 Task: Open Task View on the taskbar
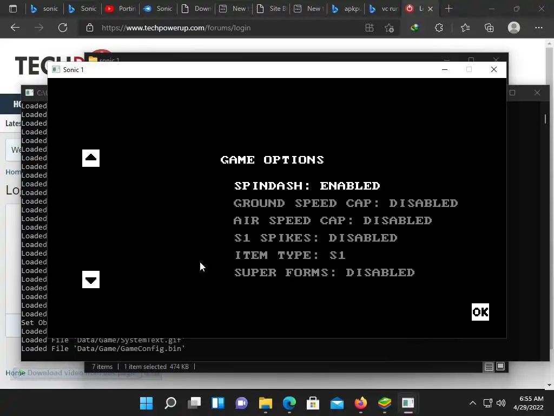[194, 403]
